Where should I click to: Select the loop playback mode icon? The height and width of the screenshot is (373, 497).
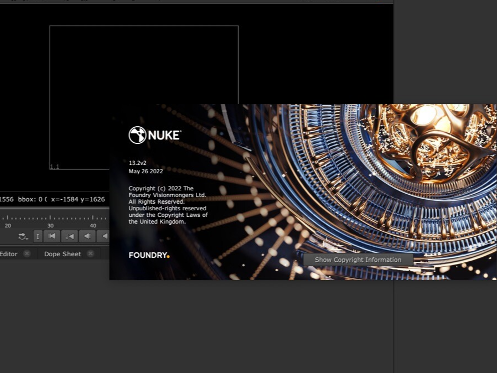[x=22, y=236]
